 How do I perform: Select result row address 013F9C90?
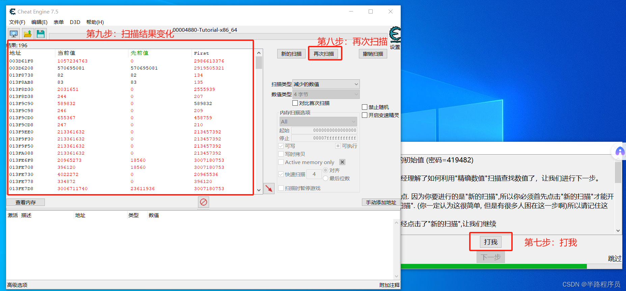(x=131, y=104)
